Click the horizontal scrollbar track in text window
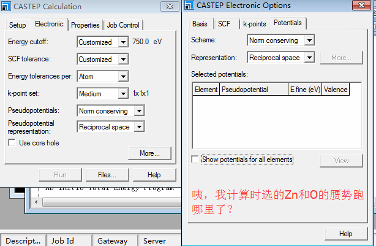 [111, 202]
